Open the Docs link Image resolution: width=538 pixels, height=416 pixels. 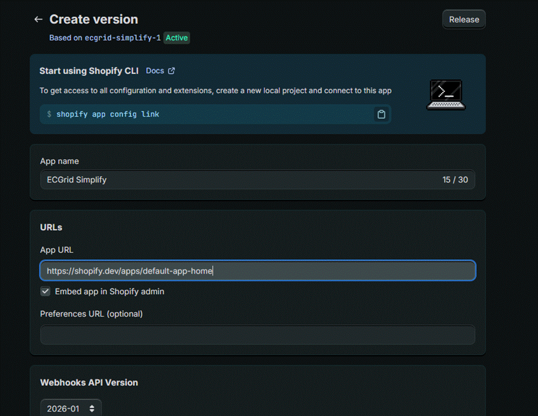click(155, 71)
